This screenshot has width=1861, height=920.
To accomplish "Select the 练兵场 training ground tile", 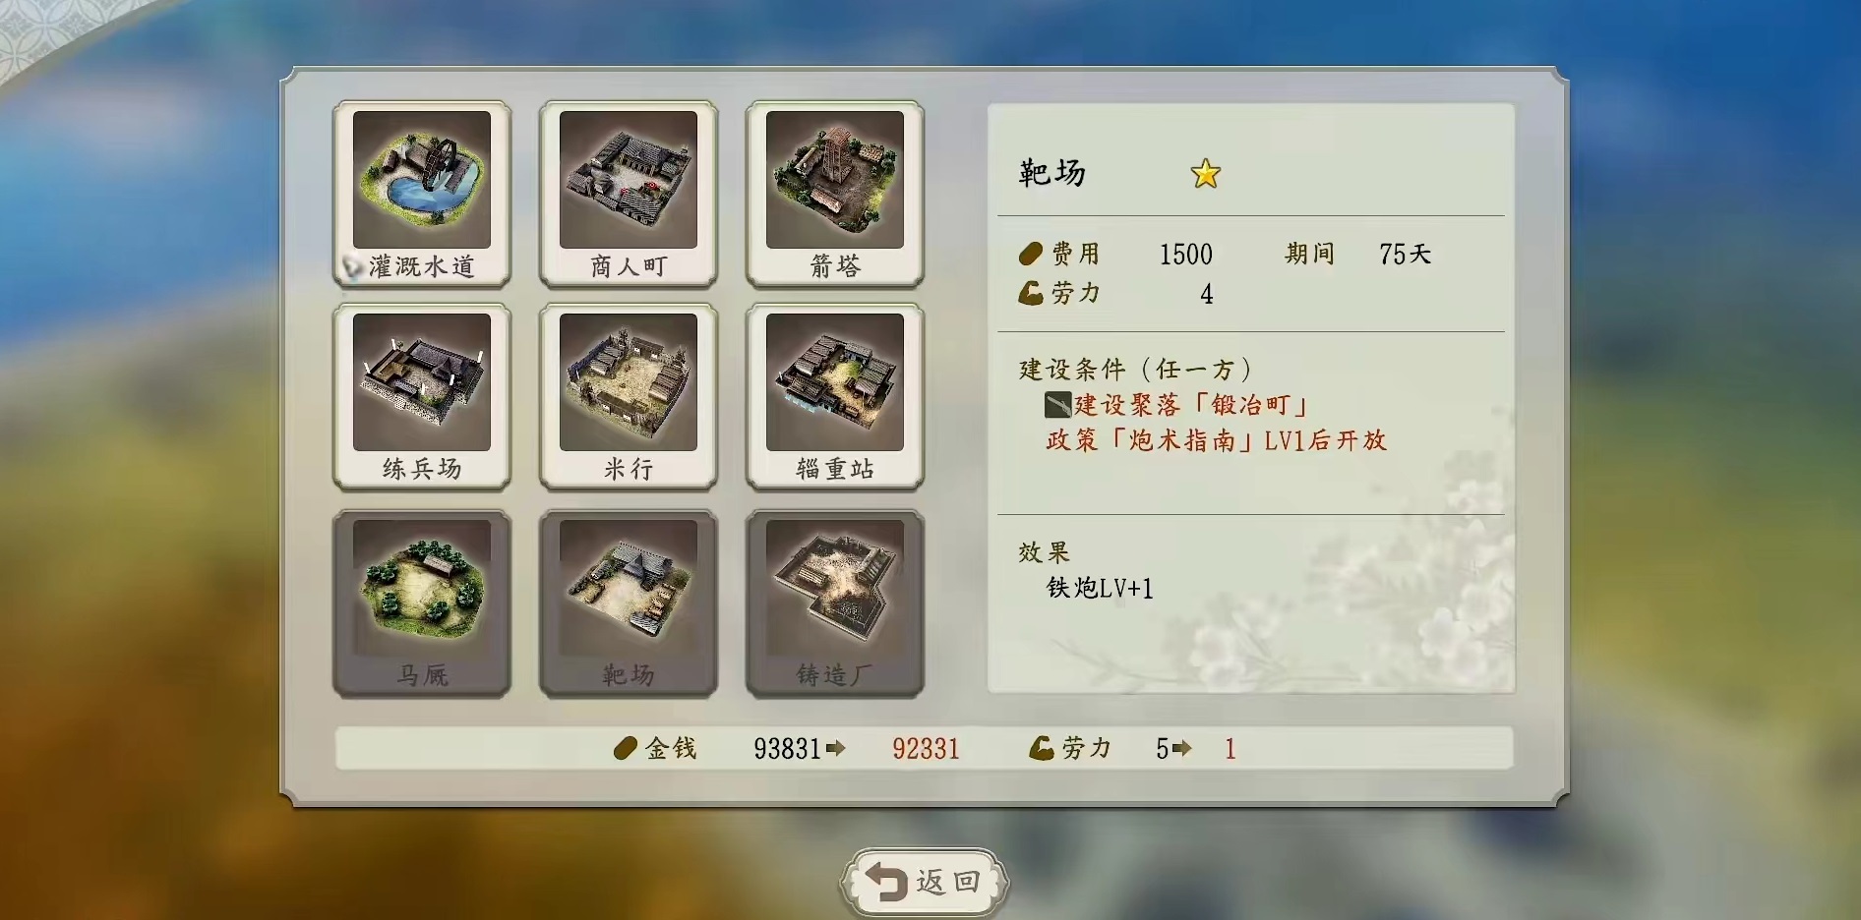I will click(422, 397).
